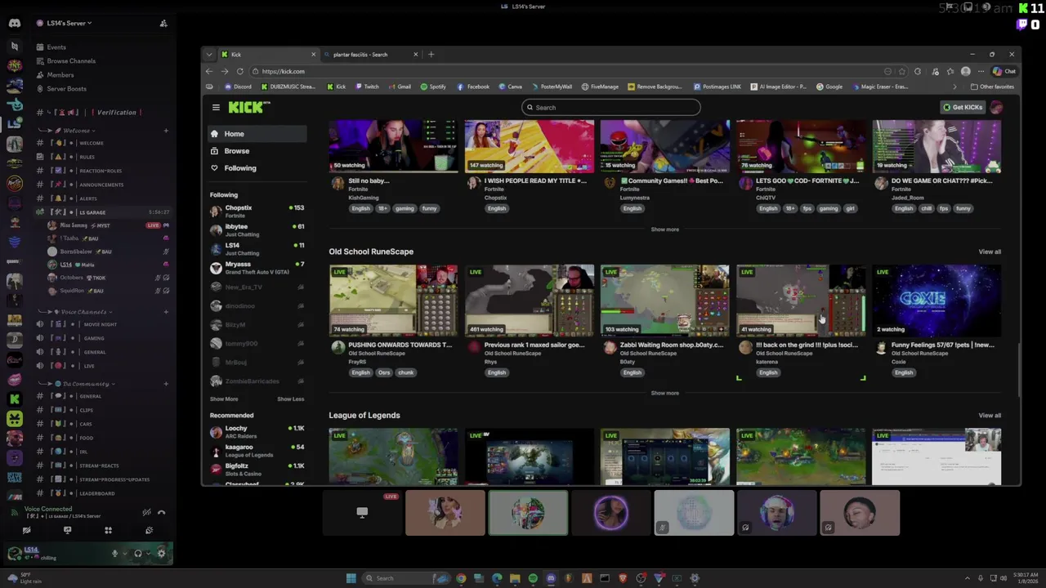The image size is (1046, 588).
Task: Mute the Discord microphone
Action: [x=114, y=553]
